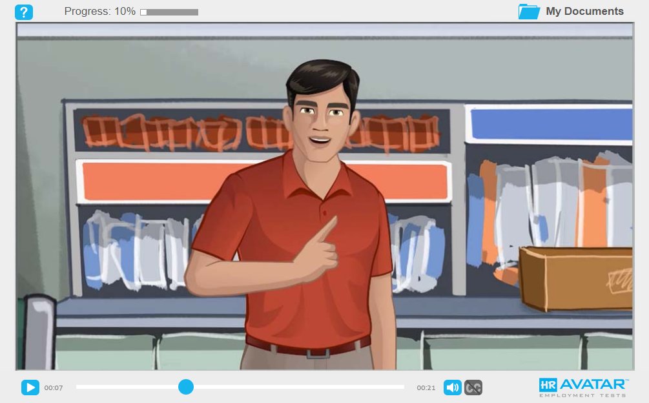Click the 00:07 elapsed time label
The width and height of the screenshot is (649, 403).
(54, 387)
